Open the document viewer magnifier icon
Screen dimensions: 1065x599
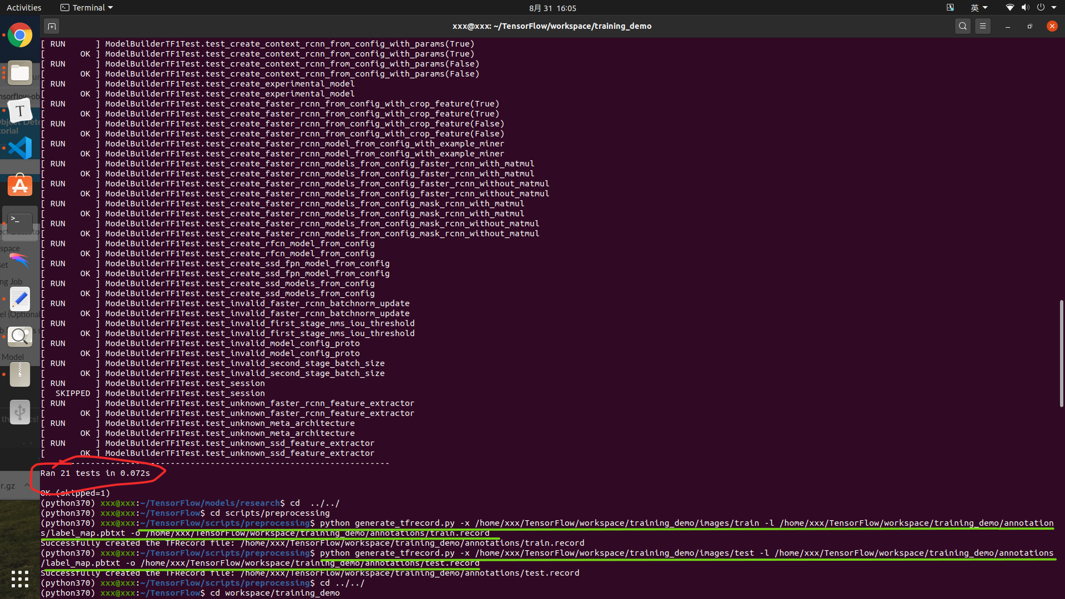click(x=20, y=337)
